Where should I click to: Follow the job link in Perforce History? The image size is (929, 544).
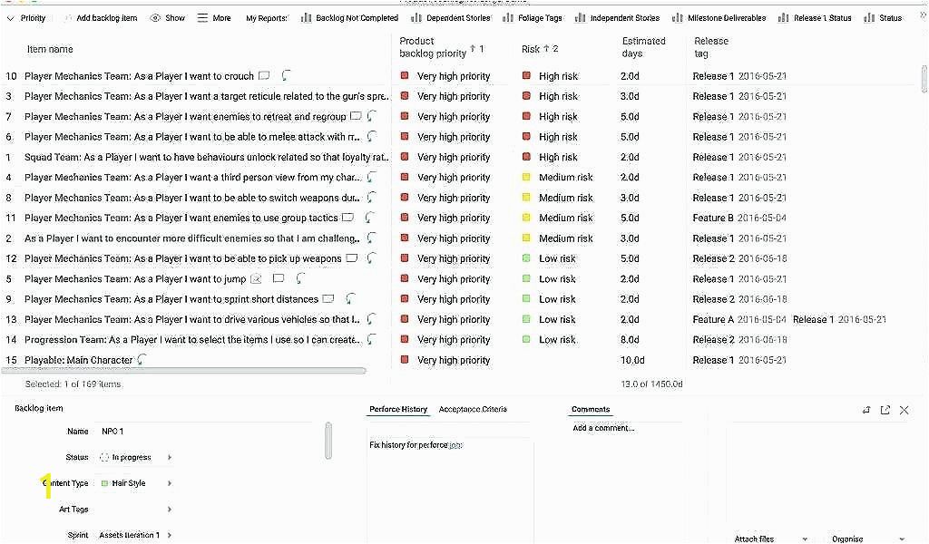tap(455, 444)
